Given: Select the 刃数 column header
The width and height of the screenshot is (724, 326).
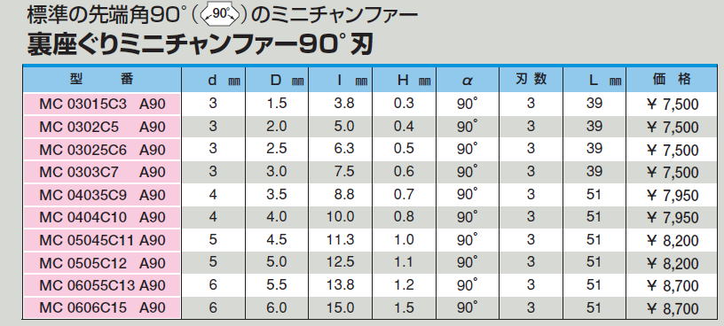Looking at the screenshot, I should pyautogui.click(x=531, y=80).
